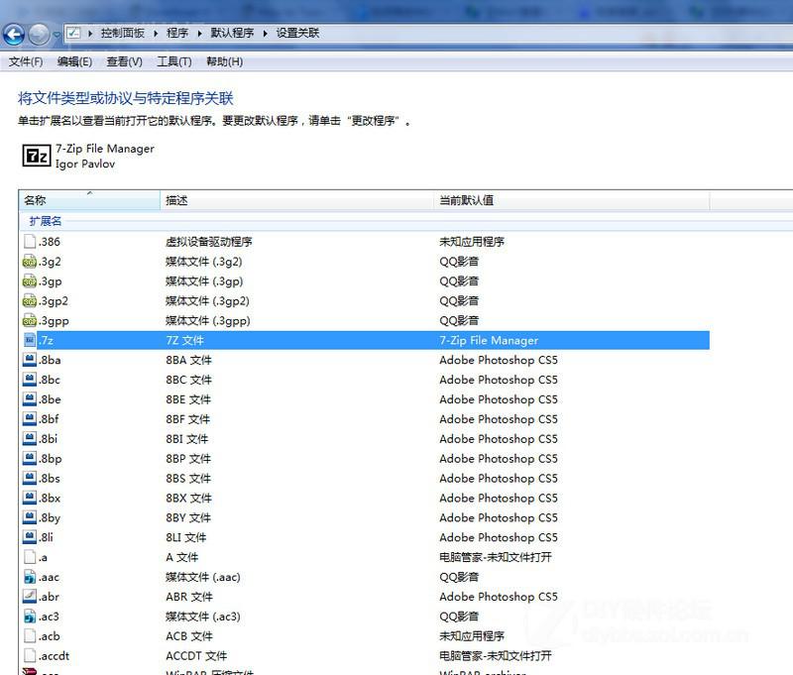Sort list by the 名称 column header
This screenshot has height=675, width=793.
click(36, 201)
